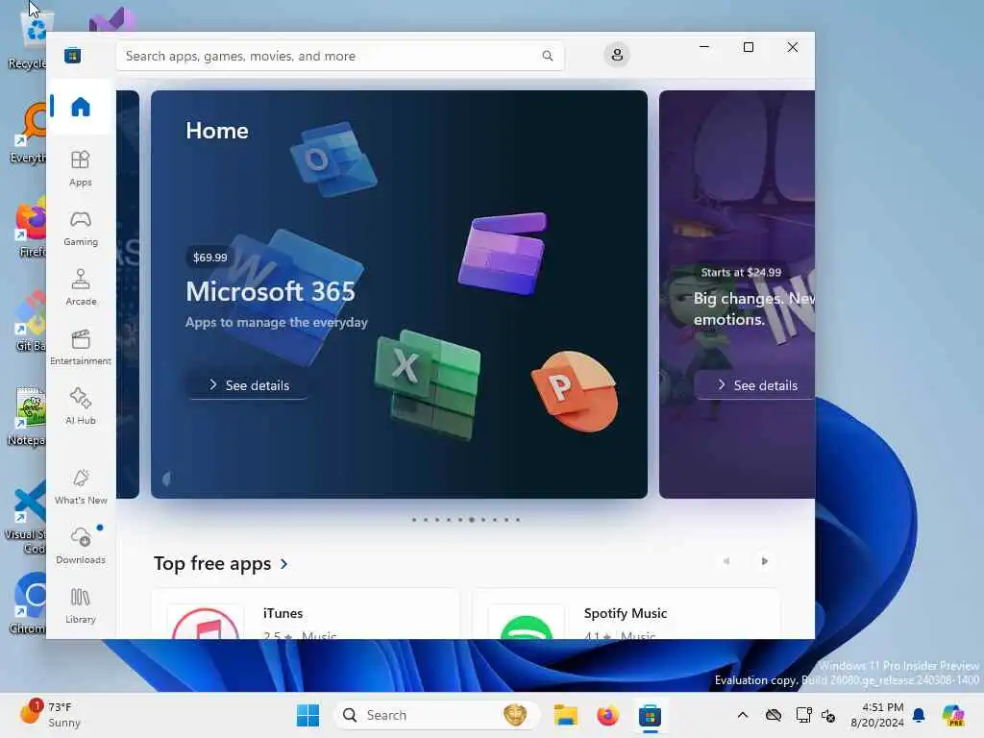Screen dimensions: 984x738
Task: Open the Microsoft 365 hero banner
Action: 399,294
